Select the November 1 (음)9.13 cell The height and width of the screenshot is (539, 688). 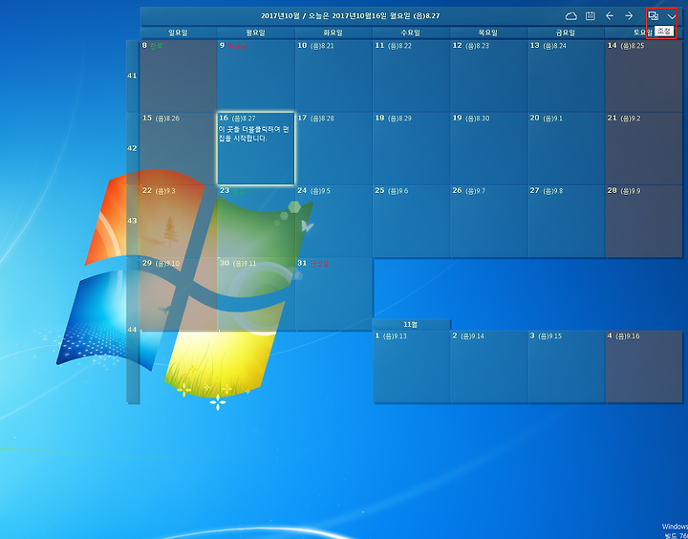[411, 367]
